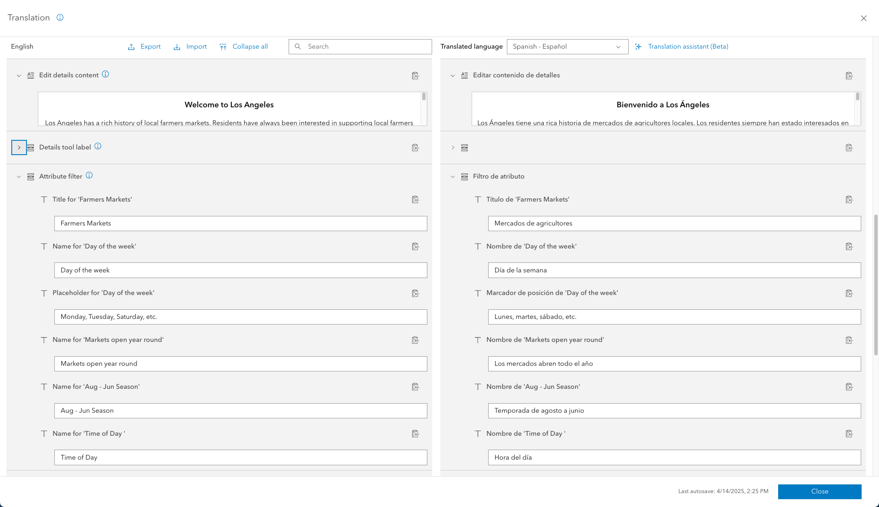Click copy icon beside Title for 'Farmers Markets'
Screen dimensions: 879x507
pos(415,199)
